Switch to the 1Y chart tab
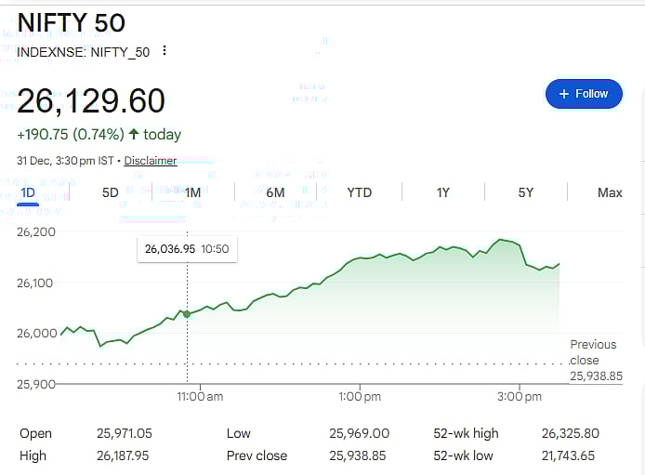 point(442,192)
